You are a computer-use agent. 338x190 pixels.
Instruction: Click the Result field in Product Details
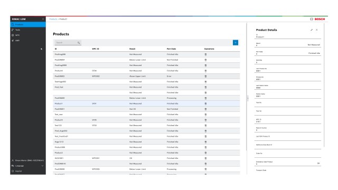[287, 44]
